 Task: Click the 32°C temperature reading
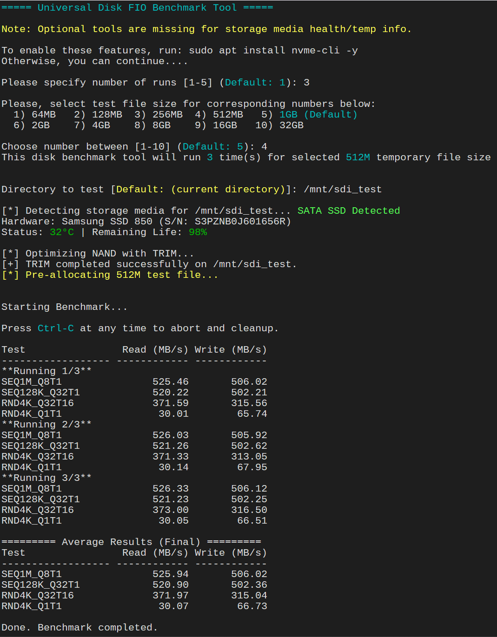[x=61, y=232]
